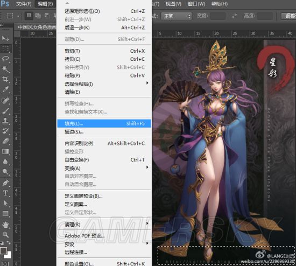Open 窗口(W) menu
This screenshot has width=296, height=266.
click(x=196, y=4)
